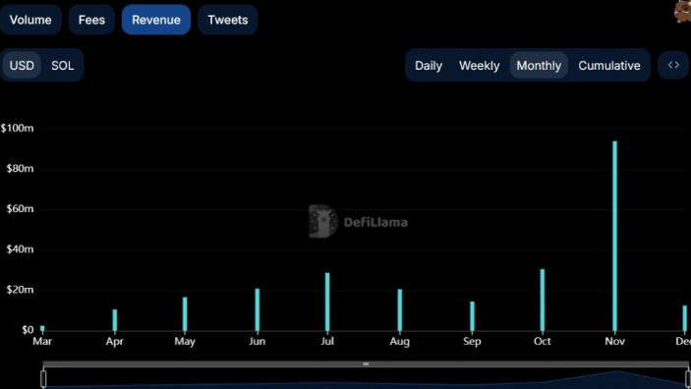The height and width of the screenshot is (389, 691).
Task: Click the Oct month label
Action: [x=542, y=342]
